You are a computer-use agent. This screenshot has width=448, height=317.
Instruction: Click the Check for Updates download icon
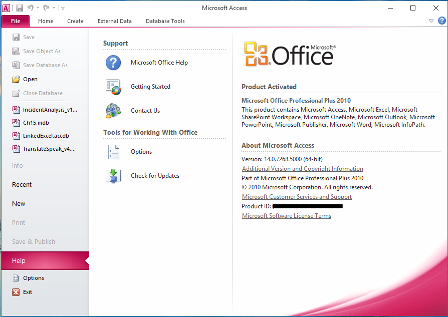113,176
